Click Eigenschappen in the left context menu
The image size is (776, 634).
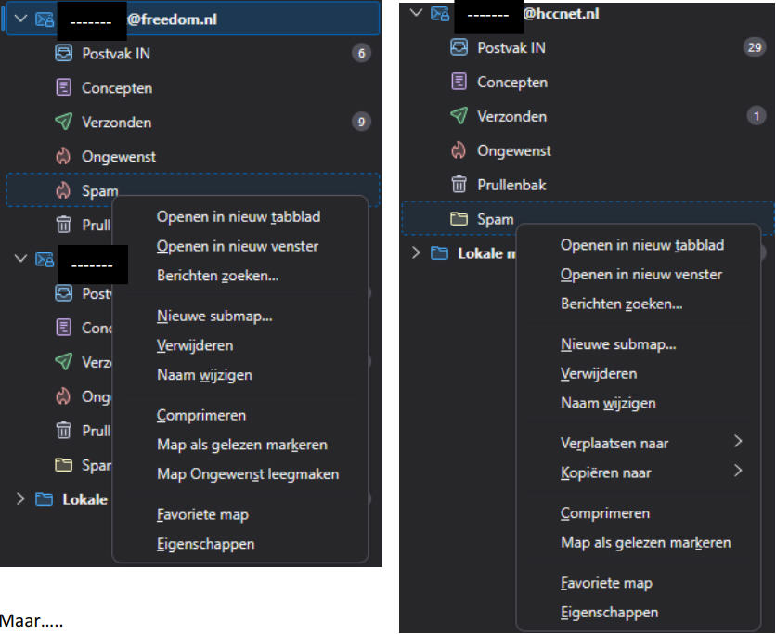(x=205, y=544)
